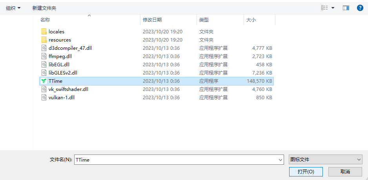Select the vk_swiftshader.dll file name
The height and width of the screenshot is (180, 368).
click(x=68, y=89)
